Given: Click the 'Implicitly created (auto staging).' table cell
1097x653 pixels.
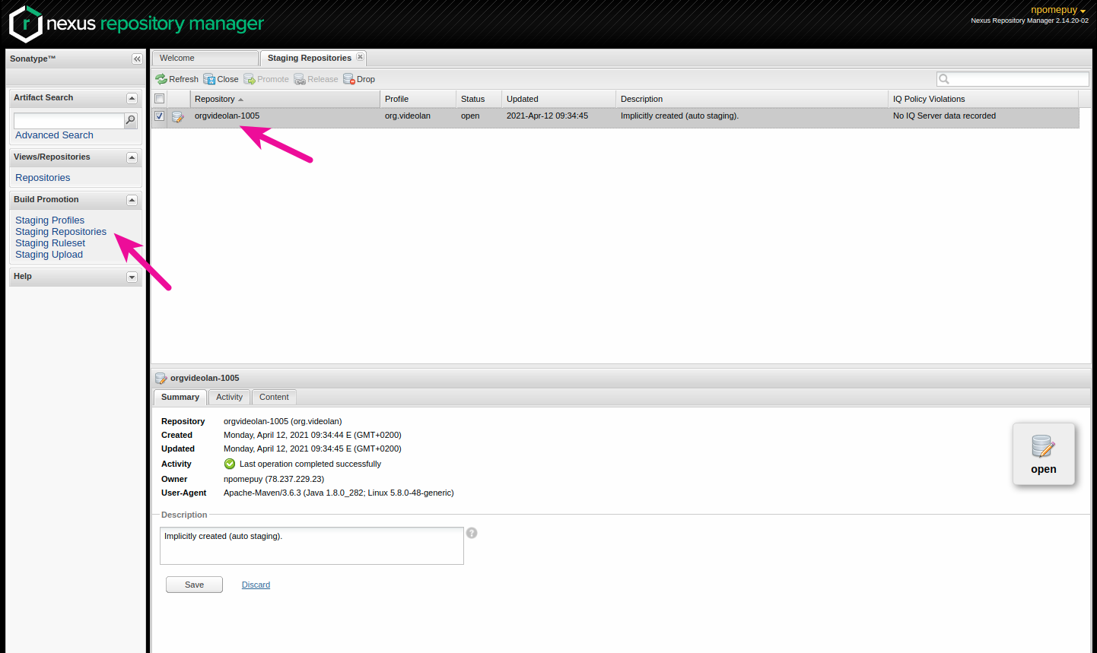Looking at the screenshot, I should coord(679,116).
